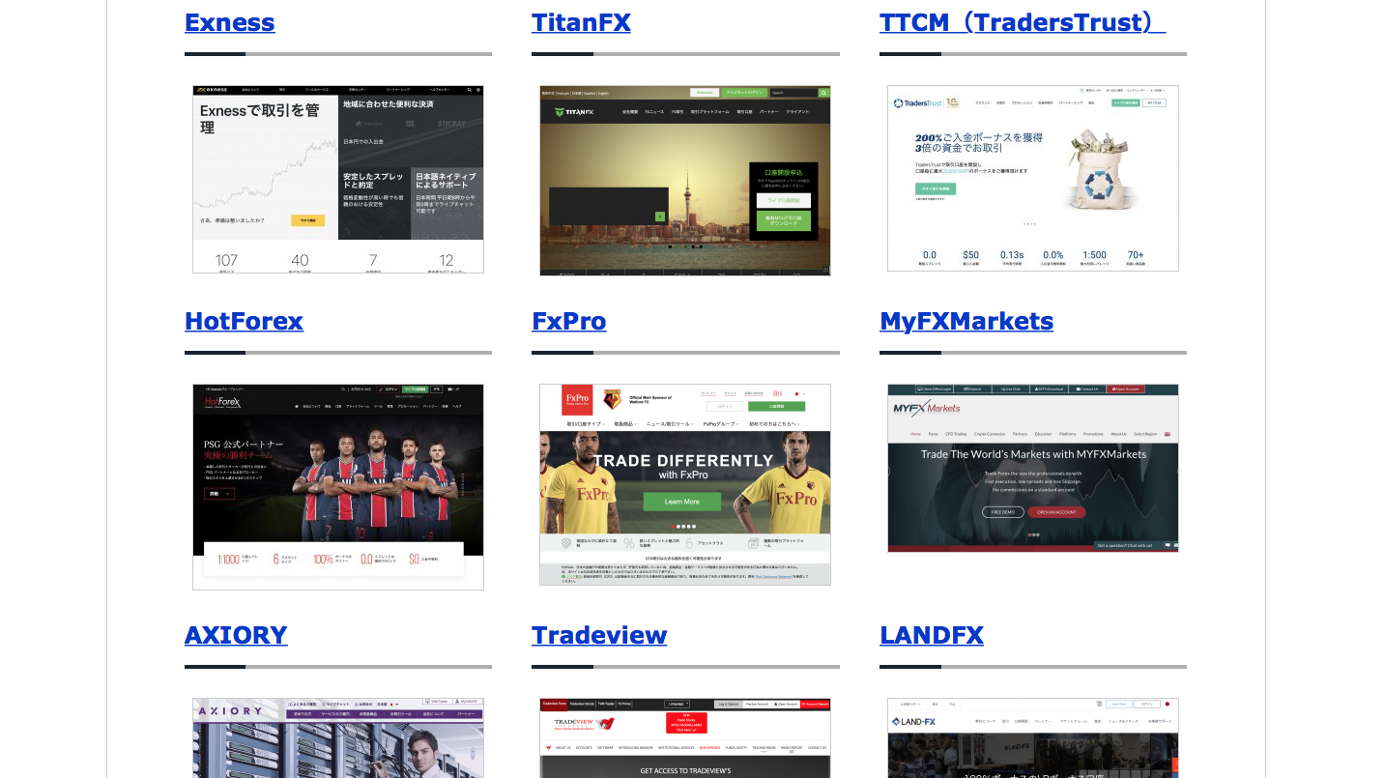Click the AXIORY website preview image
This screenshot has width=1384, height=778.
click(x=337, y=737)
